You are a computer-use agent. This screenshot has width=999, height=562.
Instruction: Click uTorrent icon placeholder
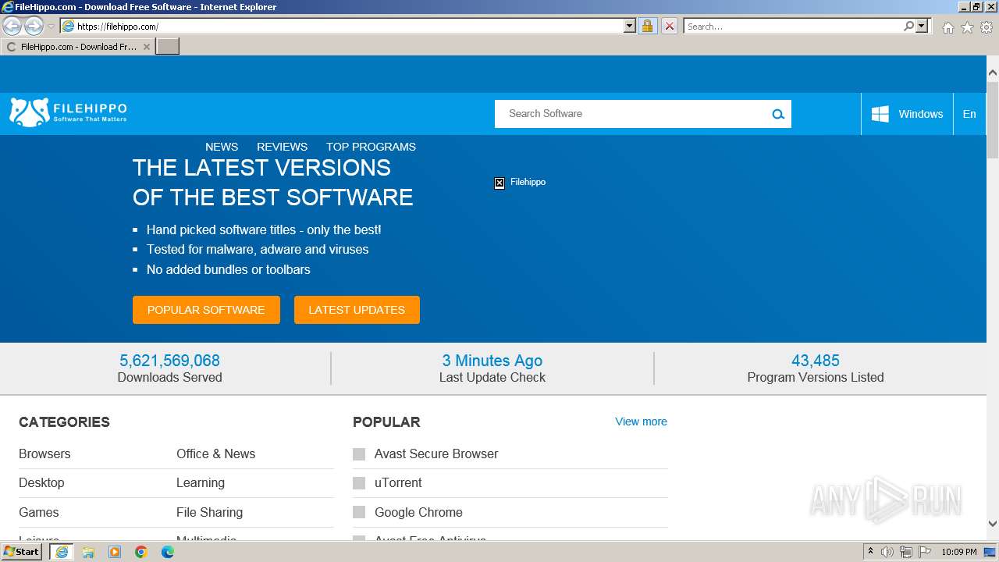point(359,483)
